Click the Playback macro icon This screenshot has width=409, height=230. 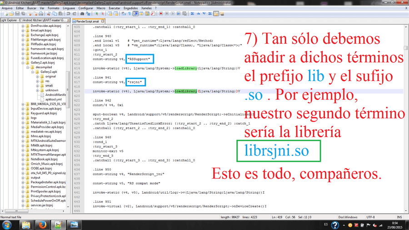(x=172, y=14)
